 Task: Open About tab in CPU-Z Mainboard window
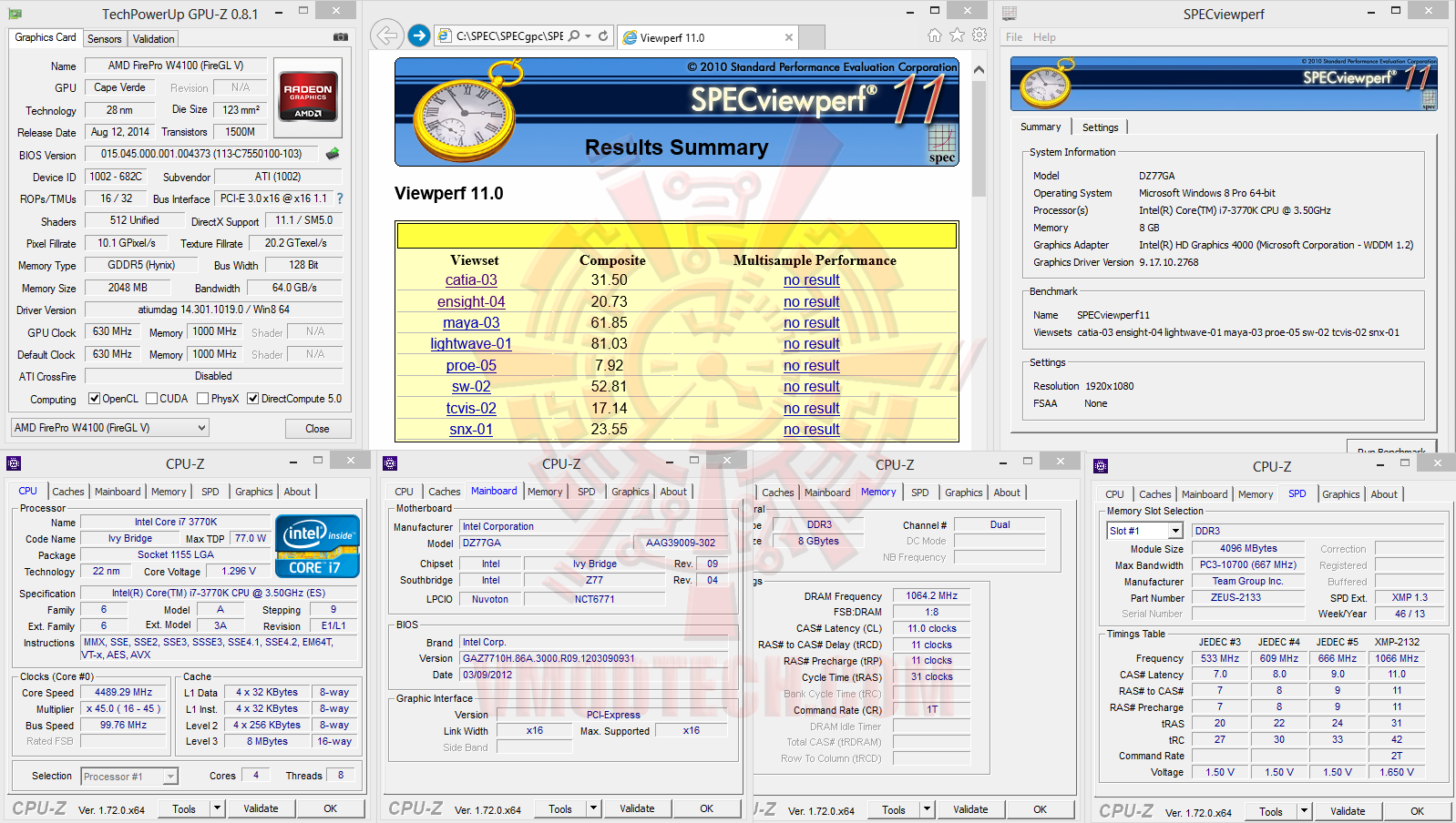(673, 492)
